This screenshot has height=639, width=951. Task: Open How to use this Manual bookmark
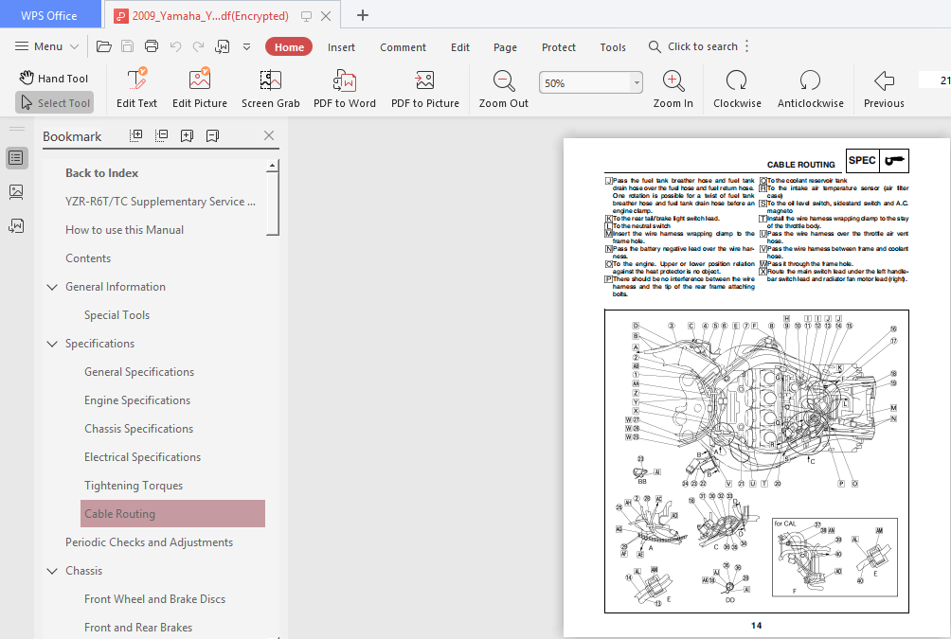point(124,230)
